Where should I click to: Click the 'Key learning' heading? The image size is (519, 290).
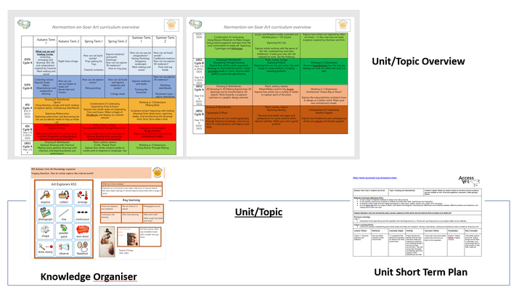tap(131, 200)
